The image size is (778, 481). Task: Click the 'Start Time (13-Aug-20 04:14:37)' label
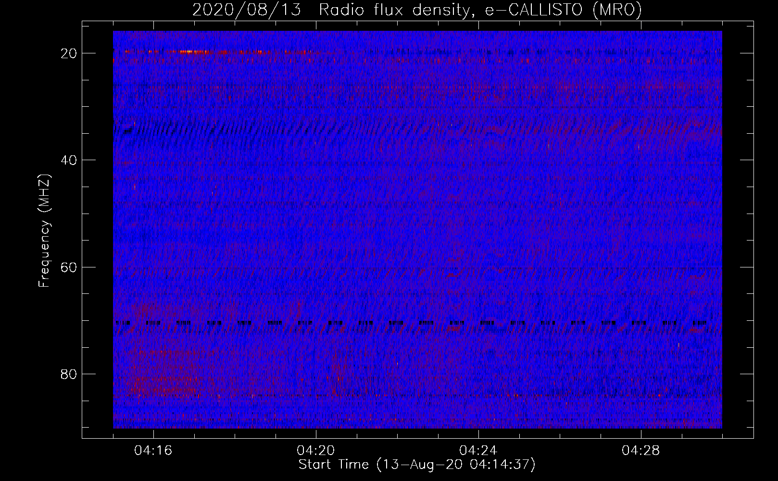click(417, 465)
